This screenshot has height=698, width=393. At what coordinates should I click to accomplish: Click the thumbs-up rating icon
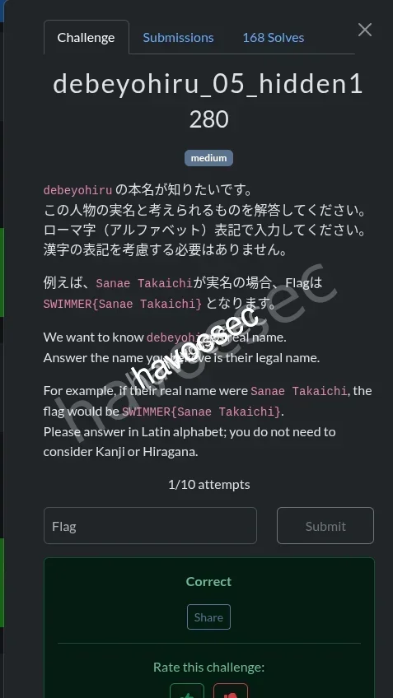point(187,691)
